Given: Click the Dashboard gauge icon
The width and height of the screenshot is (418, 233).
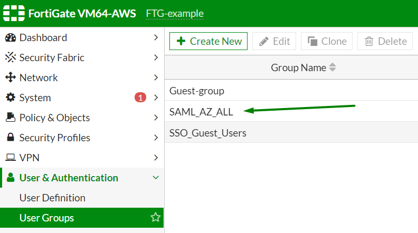Looking at the screenshot, I should click(x=10, y=38).
